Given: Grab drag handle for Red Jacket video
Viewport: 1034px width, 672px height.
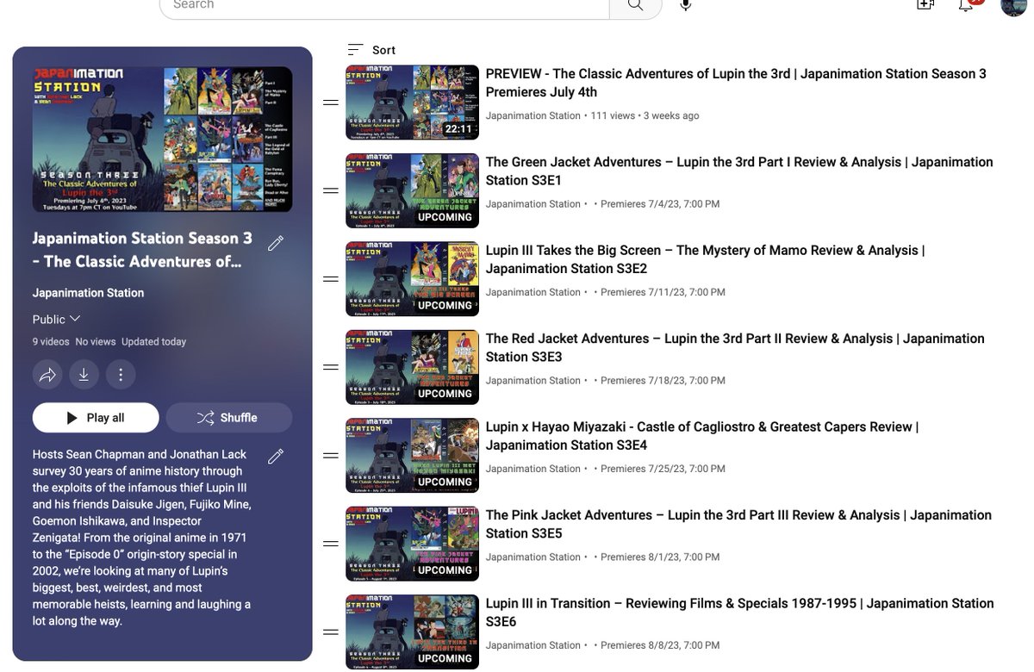Looking at the screenshot, I should click(x=330, y=367).
